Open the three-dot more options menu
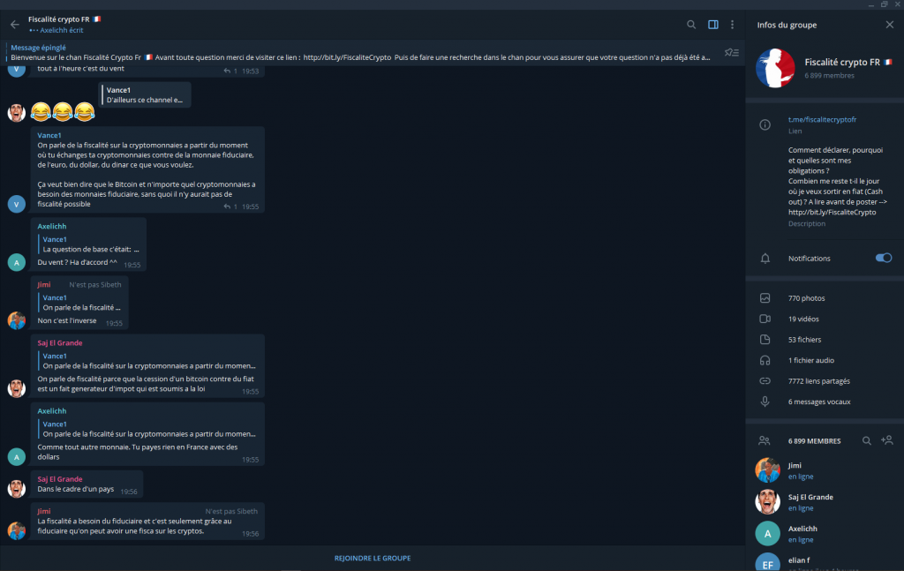This screenshot has width=904, height=571. pyautogui.click(x=732, y=25)
